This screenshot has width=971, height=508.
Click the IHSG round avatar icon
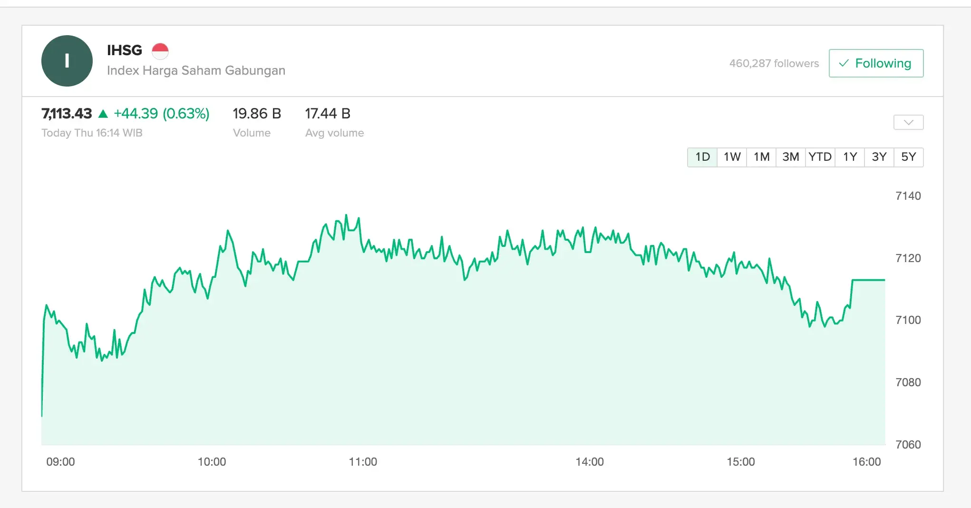67,61
